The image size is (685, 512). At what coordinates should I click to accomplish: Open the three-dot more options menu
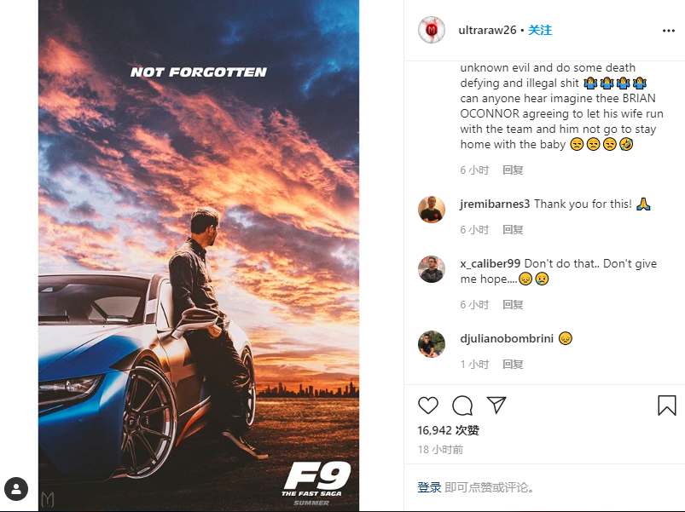point(669,31)
